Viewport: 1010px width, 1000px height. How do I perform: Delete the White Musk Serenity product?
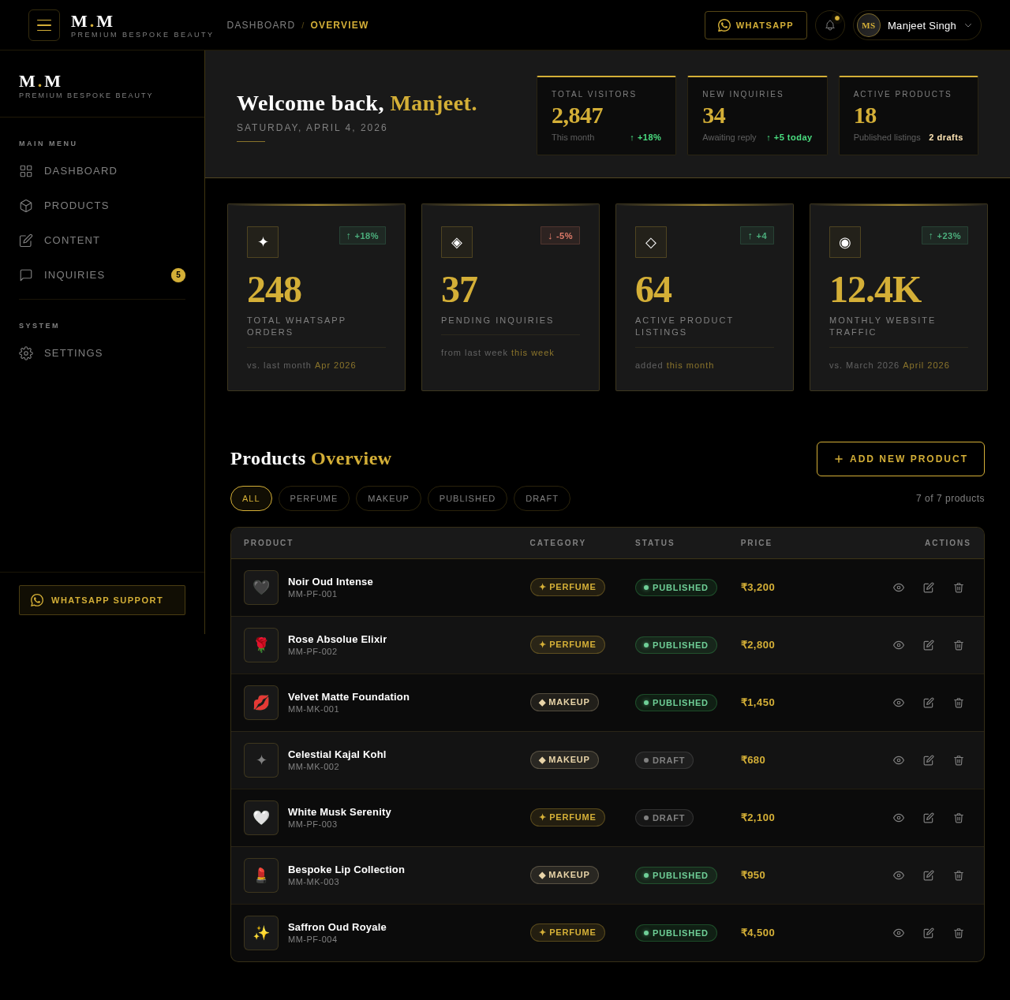click(x=959, y=818)
